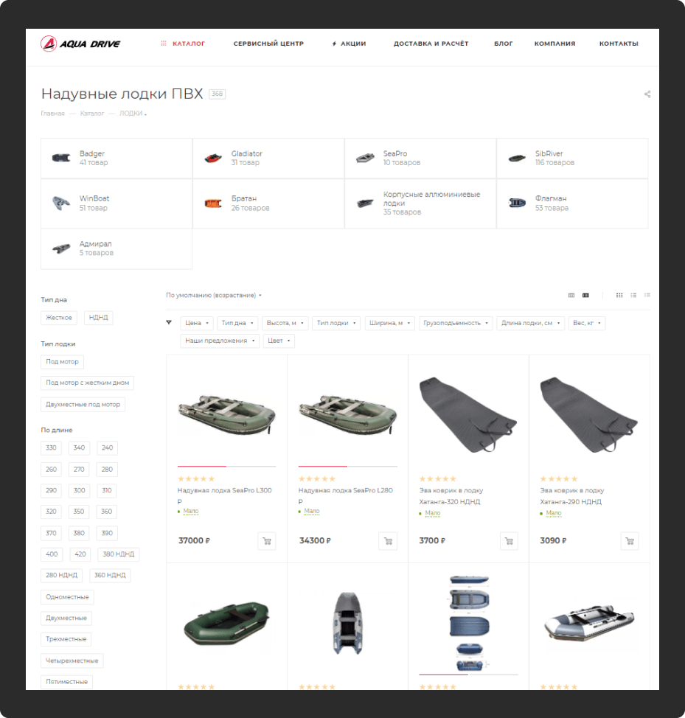The image size is (685, 718).
Task: Open product link Эва коврик Хатанга-320 НДНД
Action: pos(451,496)
